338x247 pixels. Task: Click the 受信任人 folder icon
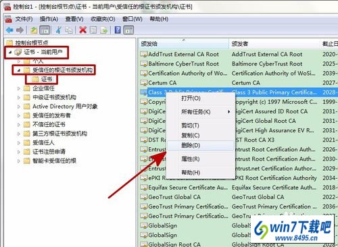[27, 142]
